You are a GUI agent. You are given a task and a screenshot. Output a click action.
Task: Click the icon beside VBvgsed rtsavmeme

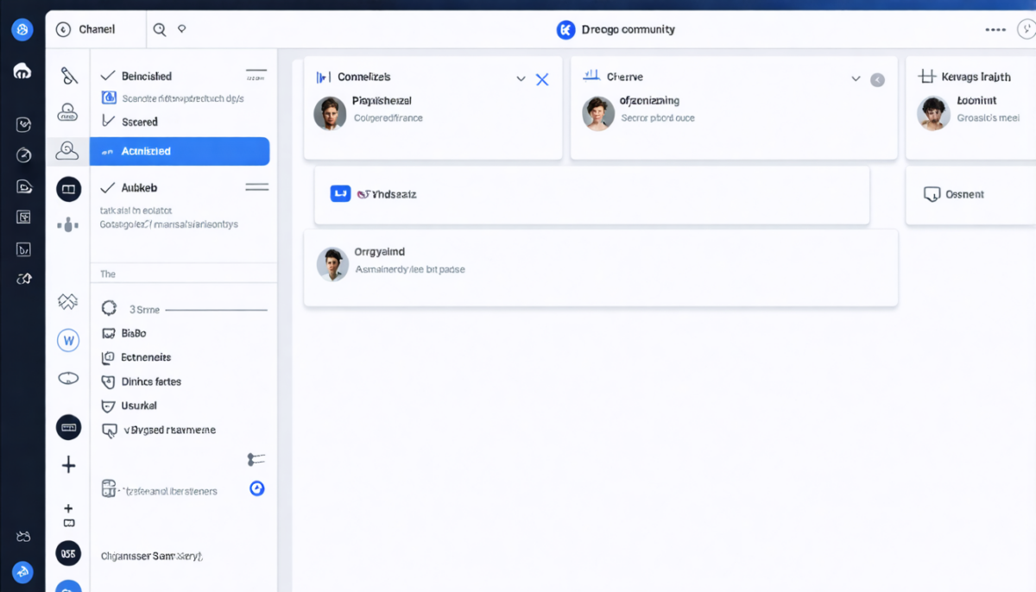[x=109, y=430]
